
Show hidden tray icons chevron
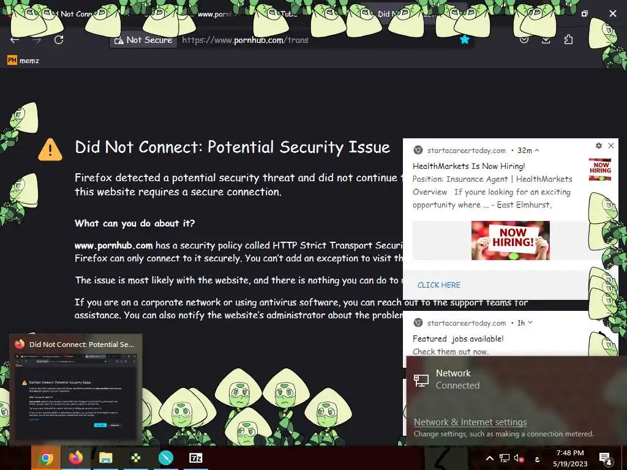click(x=489, y=458)
